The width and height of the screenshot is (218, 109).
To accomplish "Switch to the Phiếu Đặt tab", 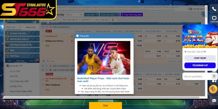I will point(13,28).
